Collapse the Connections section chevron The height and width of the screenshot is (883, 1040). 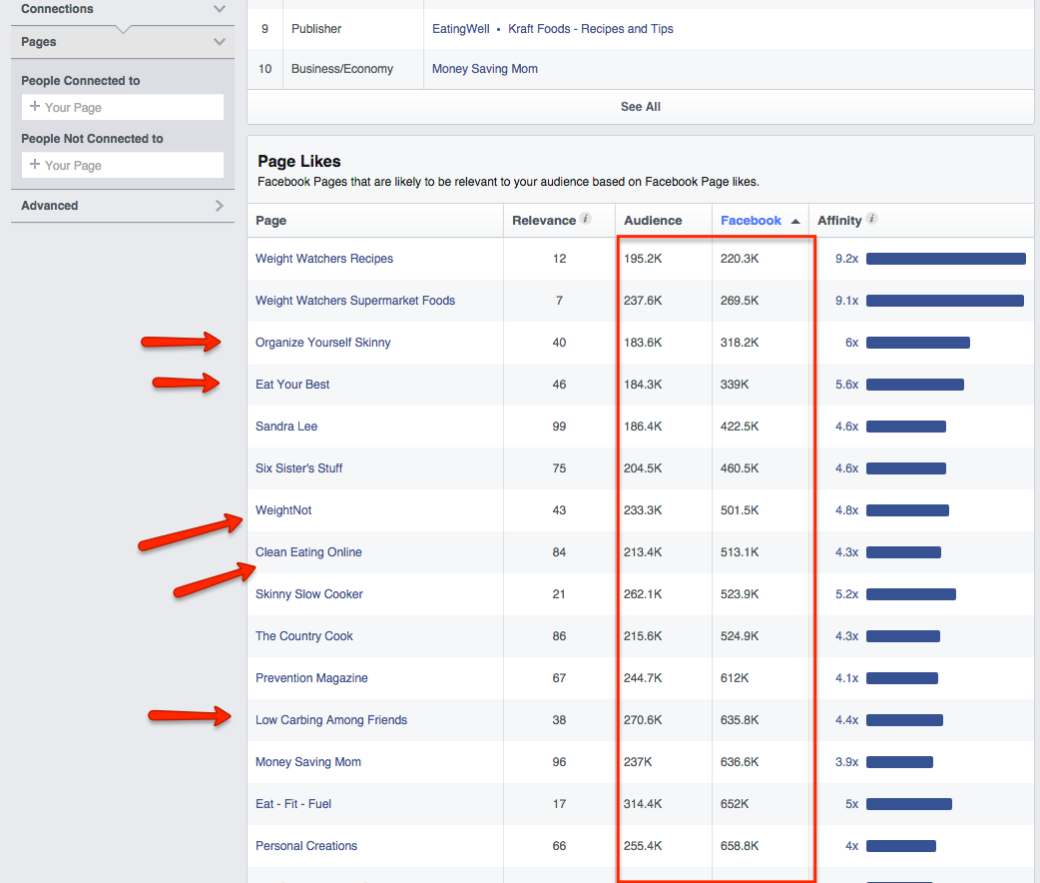[220, 9]
